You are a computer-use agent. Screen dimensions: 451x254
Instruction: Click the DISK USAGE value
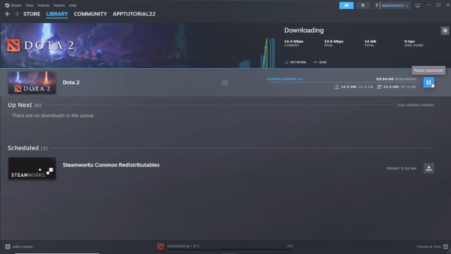click(x=409, y=41)
